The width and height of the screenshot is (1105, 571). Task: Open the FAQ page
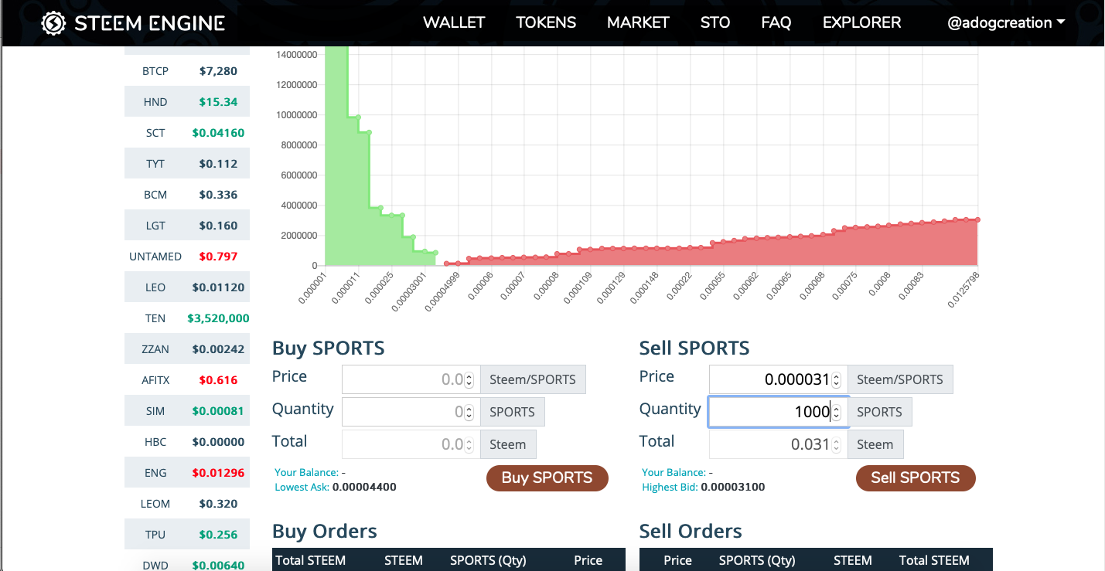click(776, 22)
